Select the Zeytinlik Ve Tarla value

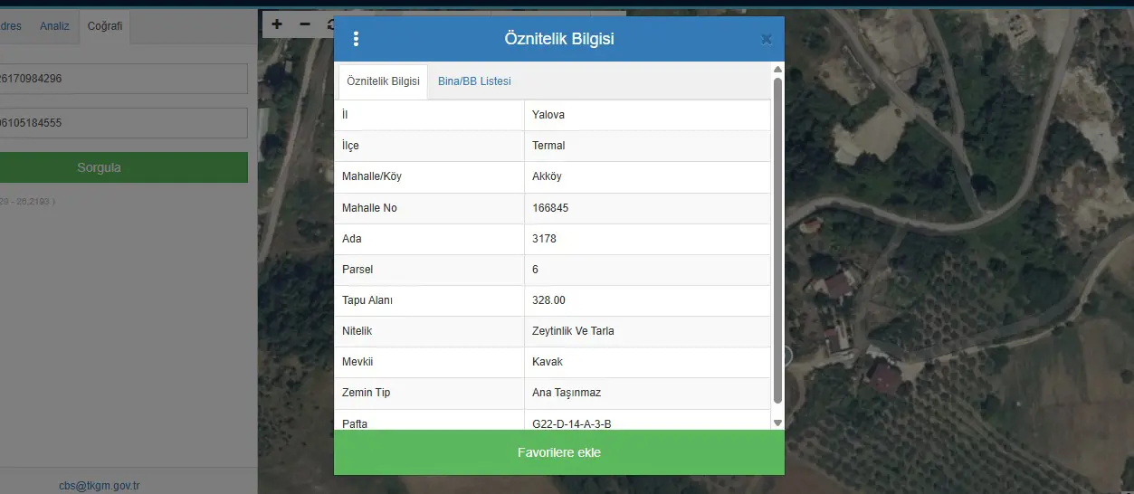point(647,331)
